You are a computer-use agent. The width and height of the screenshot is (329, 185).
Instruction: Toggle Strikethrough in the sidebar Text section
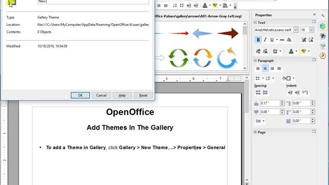tap(282, 40)
